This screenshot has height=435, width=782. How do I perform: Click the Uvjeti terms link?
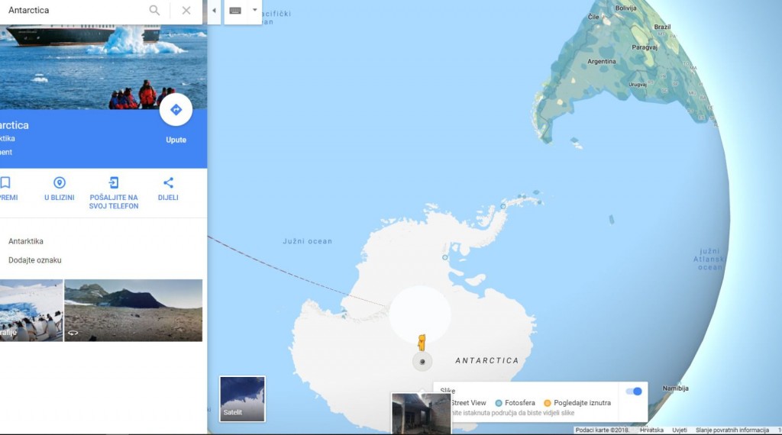(x=679, y=430)
